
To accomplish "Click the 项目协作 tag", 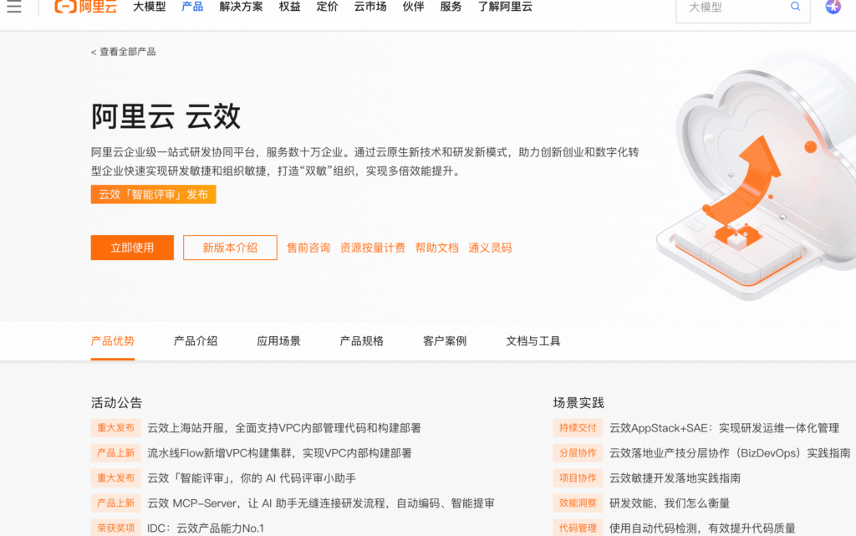I will pos(578,478).
